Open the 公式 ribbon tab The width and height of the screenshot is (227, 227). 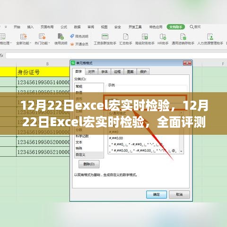coord(64,27)
